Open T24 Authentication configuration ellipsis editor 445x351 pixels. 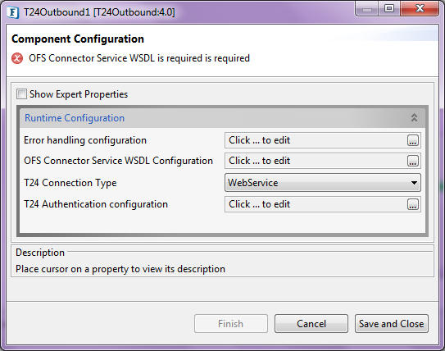[413, 204]
